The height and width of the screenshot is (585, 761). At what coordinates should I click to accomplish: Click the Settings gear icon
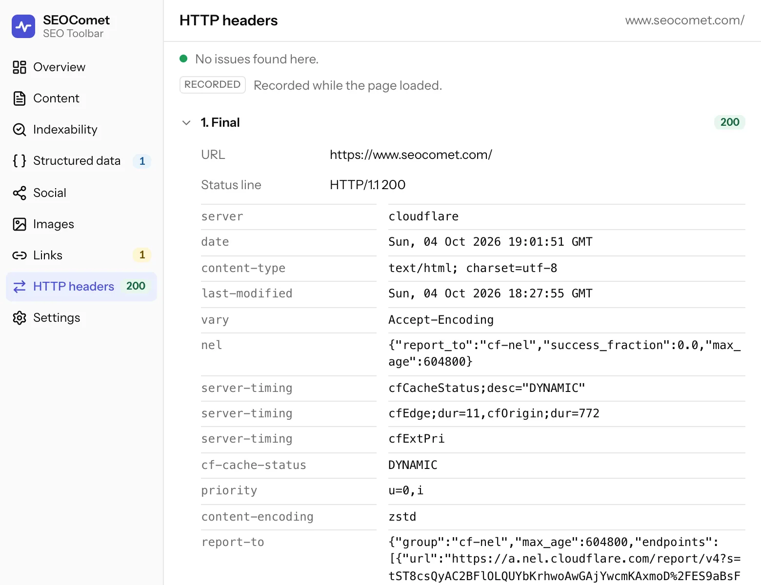click(20, 318)
